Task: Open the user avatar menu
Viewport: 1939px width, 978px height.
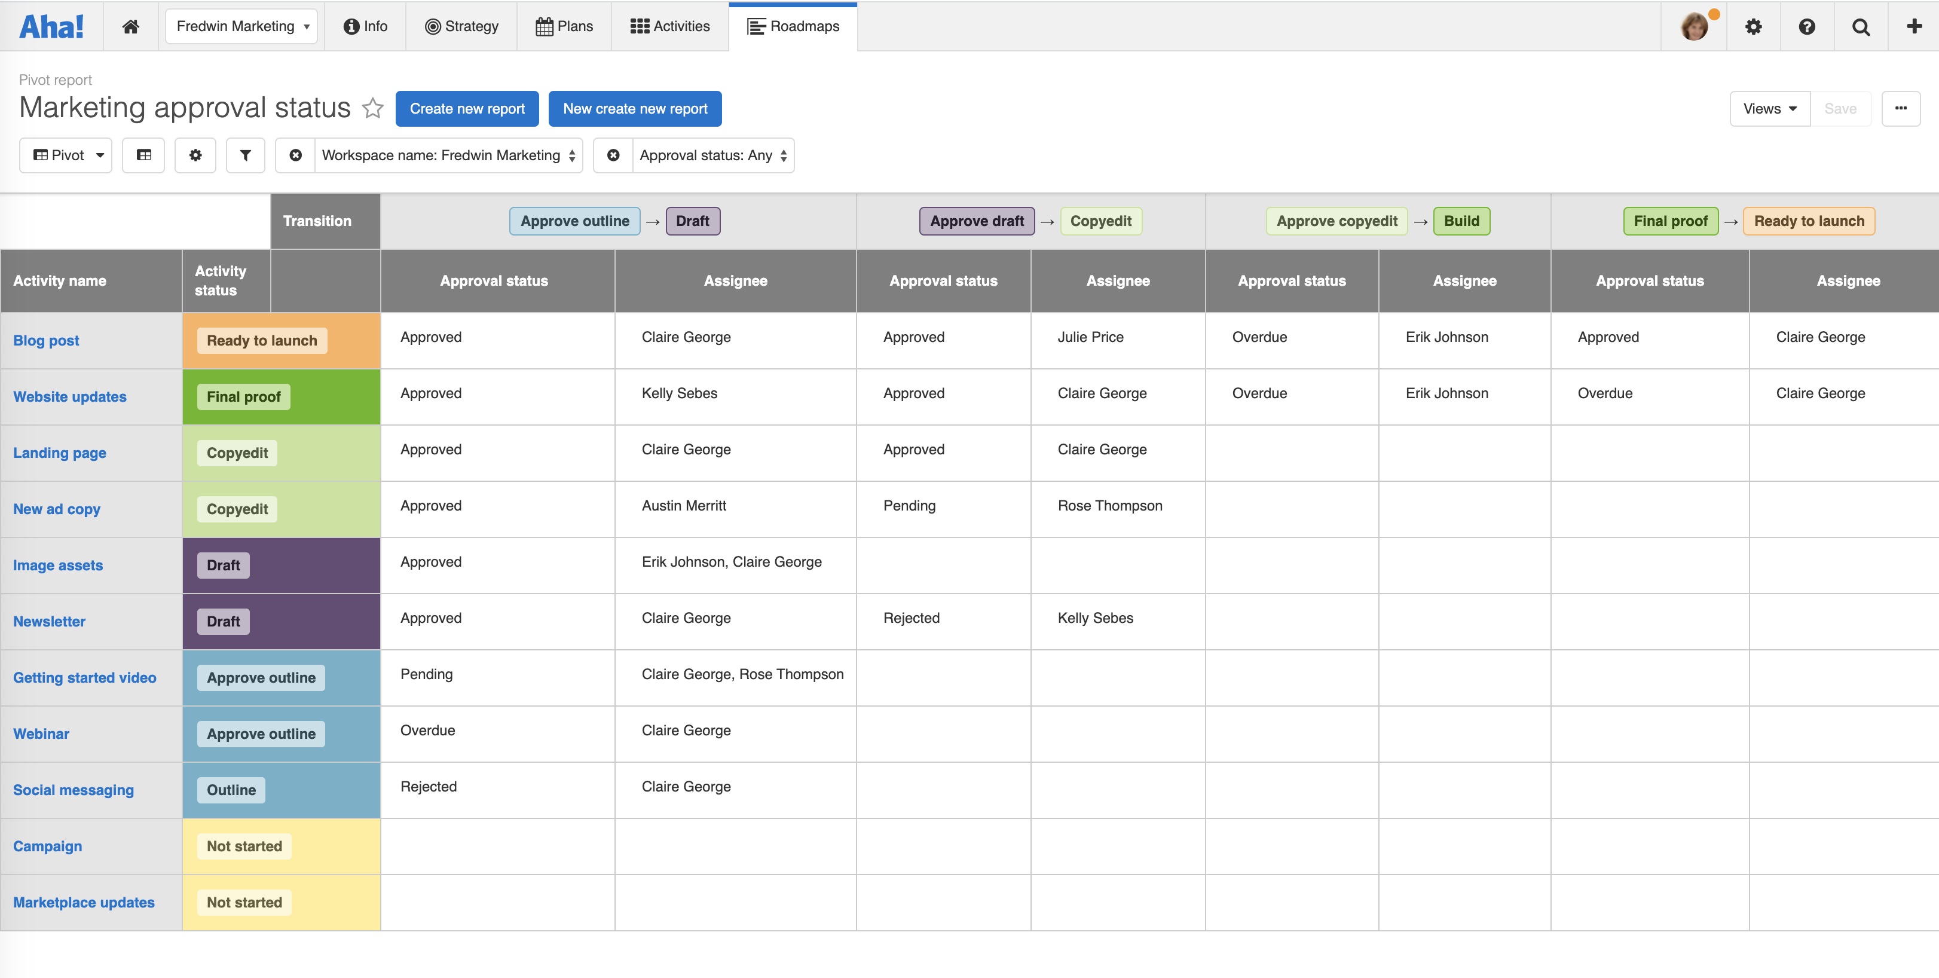Action: (x=1695, y=26)
